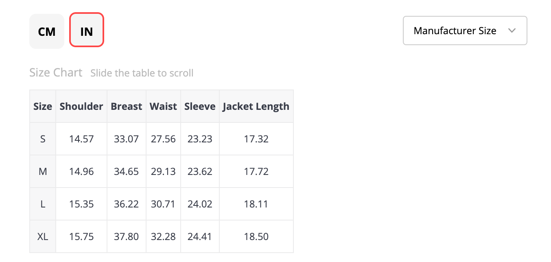
Task: Click the Shoulder column header
Action: (81, 106)
